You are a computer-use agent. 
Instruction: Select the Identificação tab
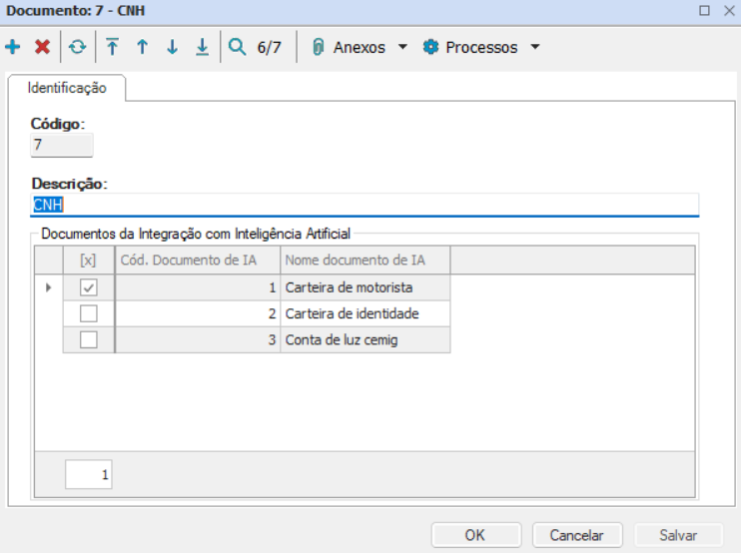coord(67,88)
